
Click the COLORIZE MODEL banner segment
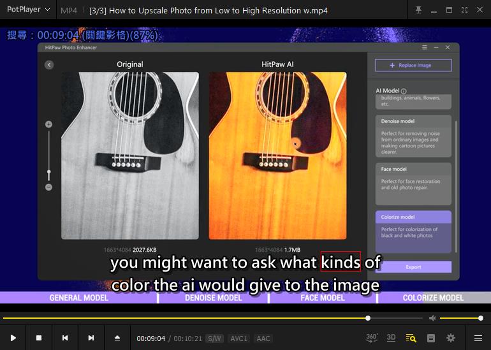(x=434, y=298)
